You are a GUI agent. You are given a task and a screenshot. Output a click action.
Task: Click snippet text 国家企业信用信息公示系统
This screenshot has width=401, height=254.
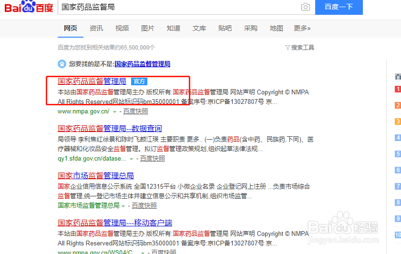pos(95,186)
